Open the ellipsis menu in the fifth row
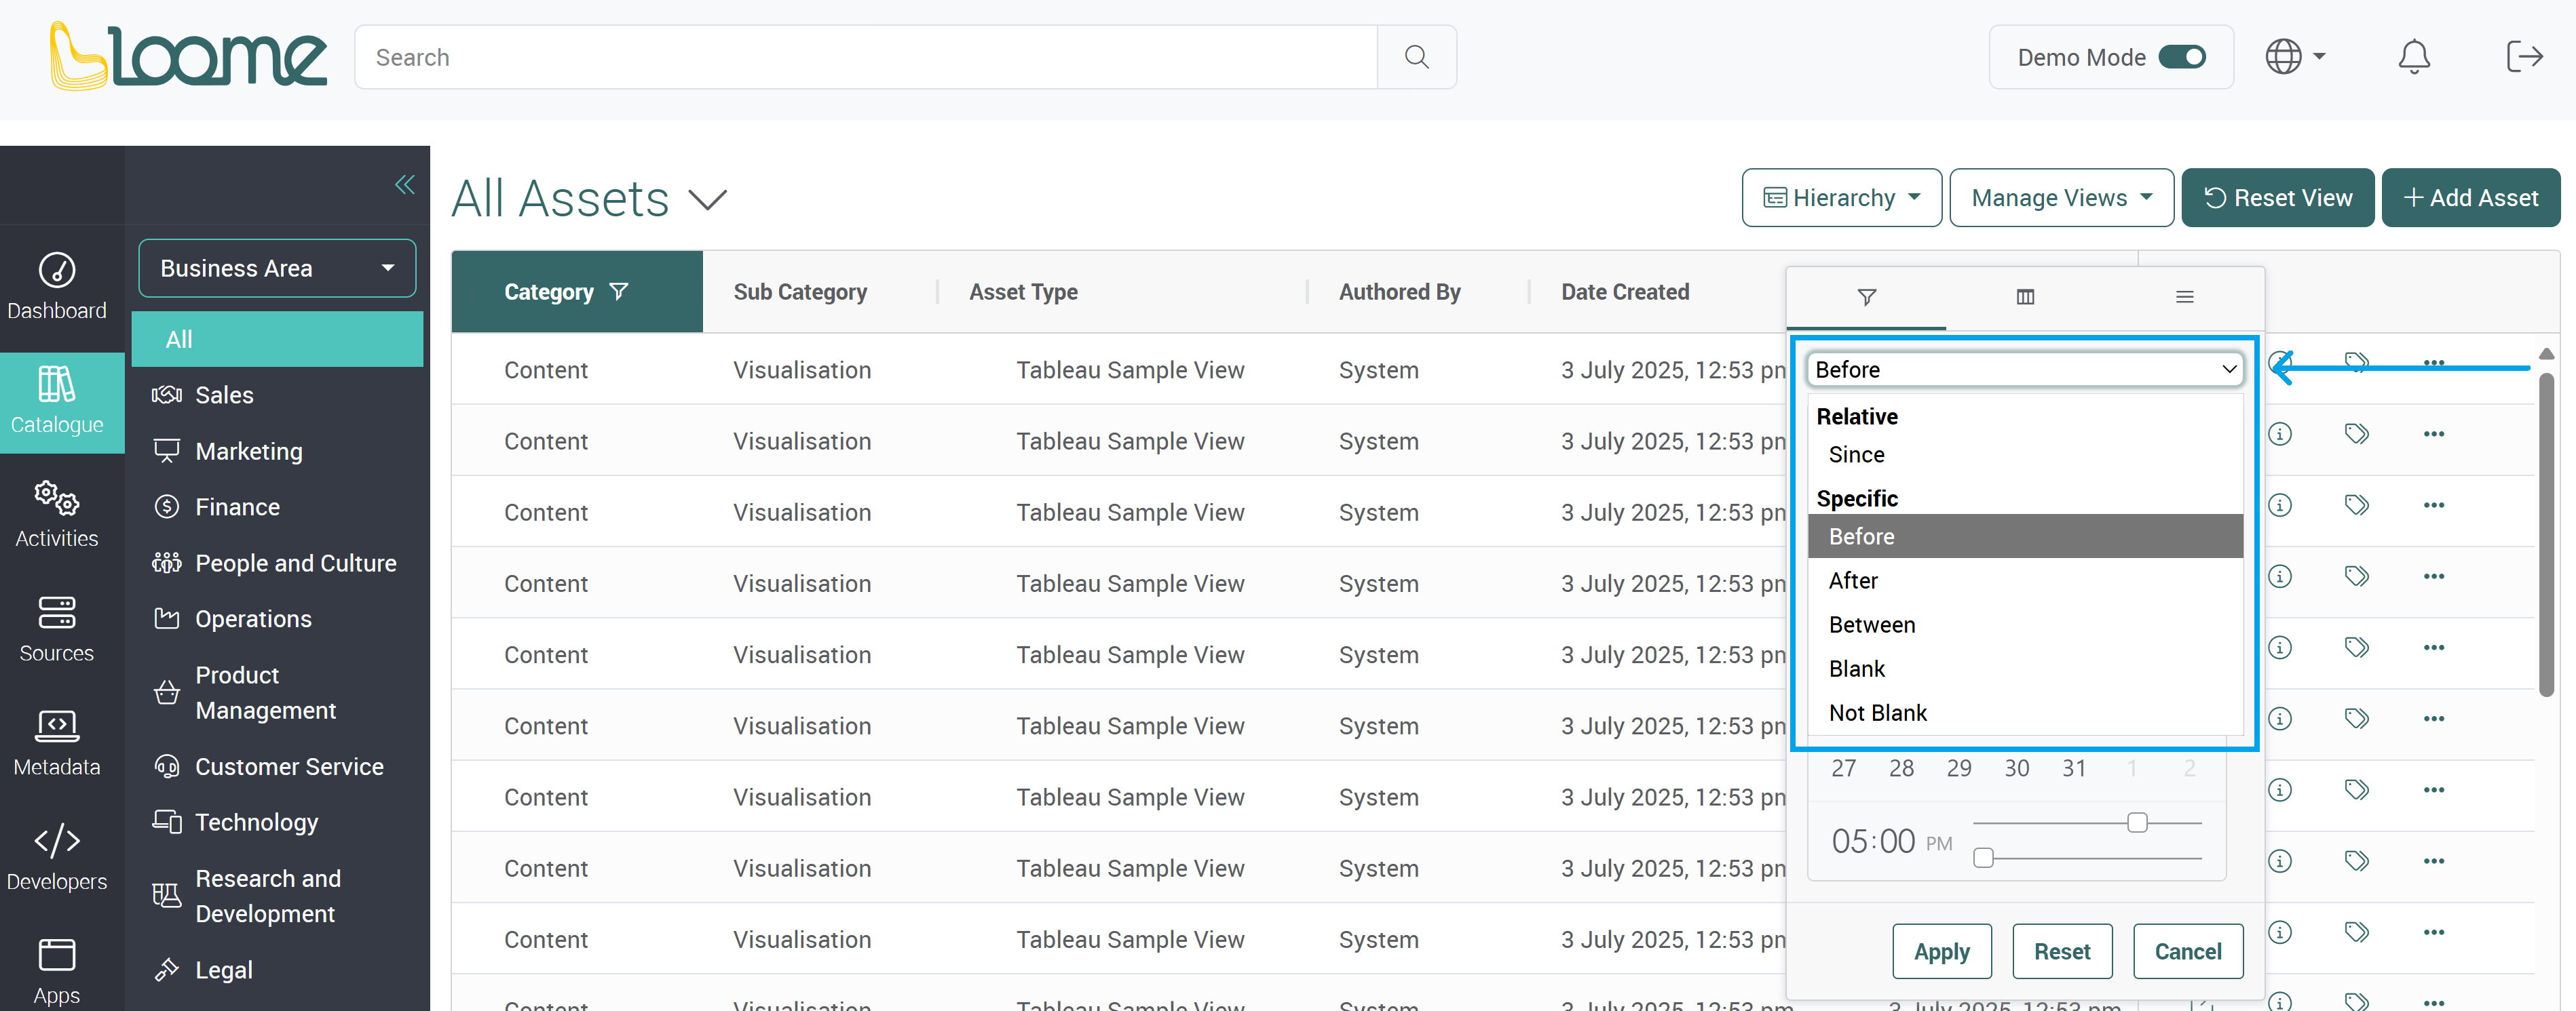The height and width of the screenshot is (1011, 2576). tap(2434, 648)
